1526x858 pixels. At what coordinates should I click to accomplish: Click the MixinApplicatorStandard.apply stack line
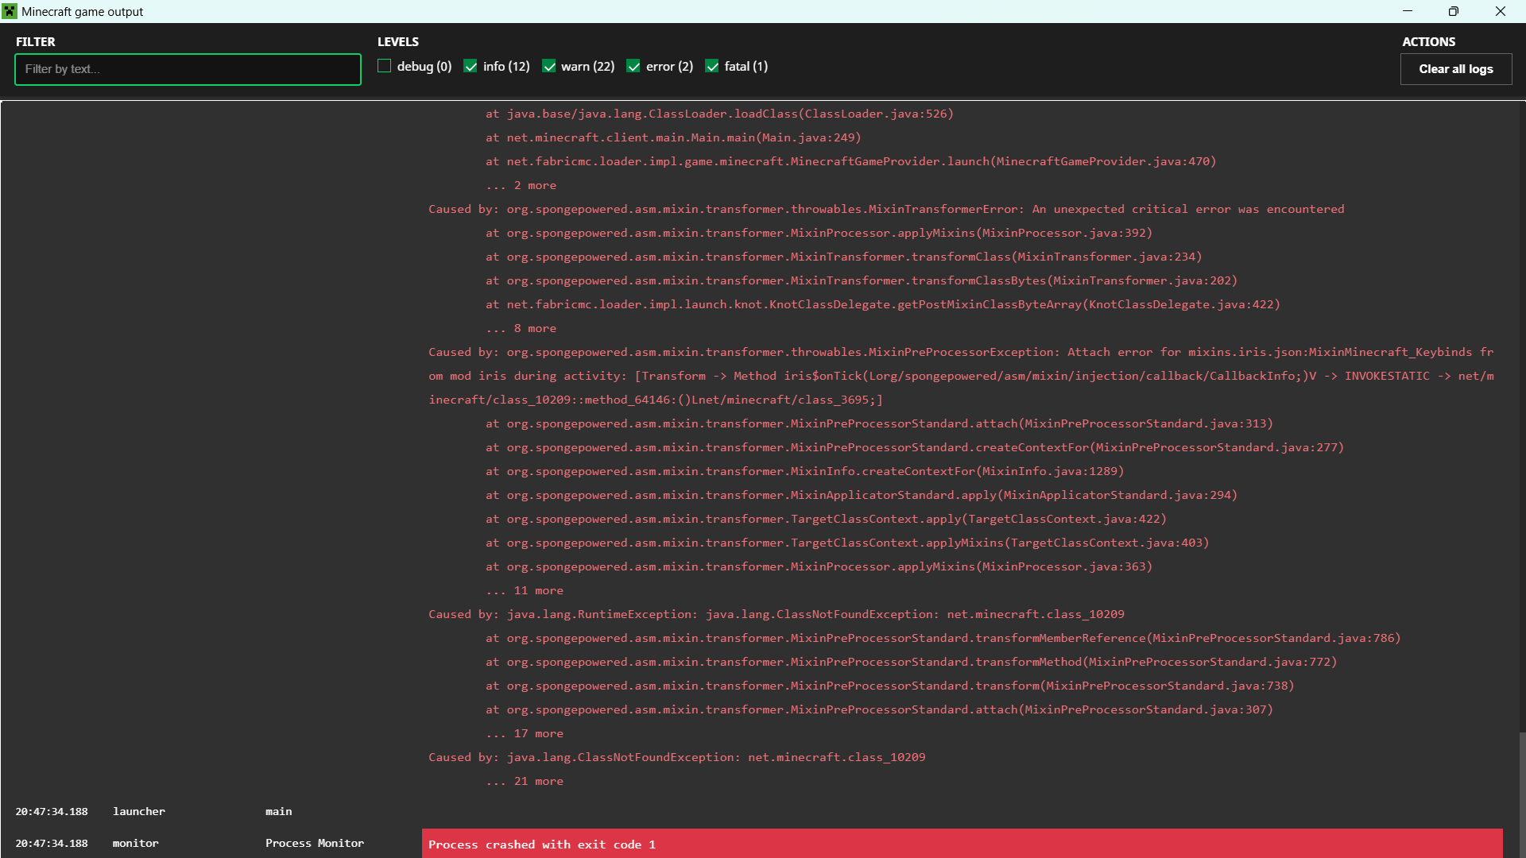point(862,495)
